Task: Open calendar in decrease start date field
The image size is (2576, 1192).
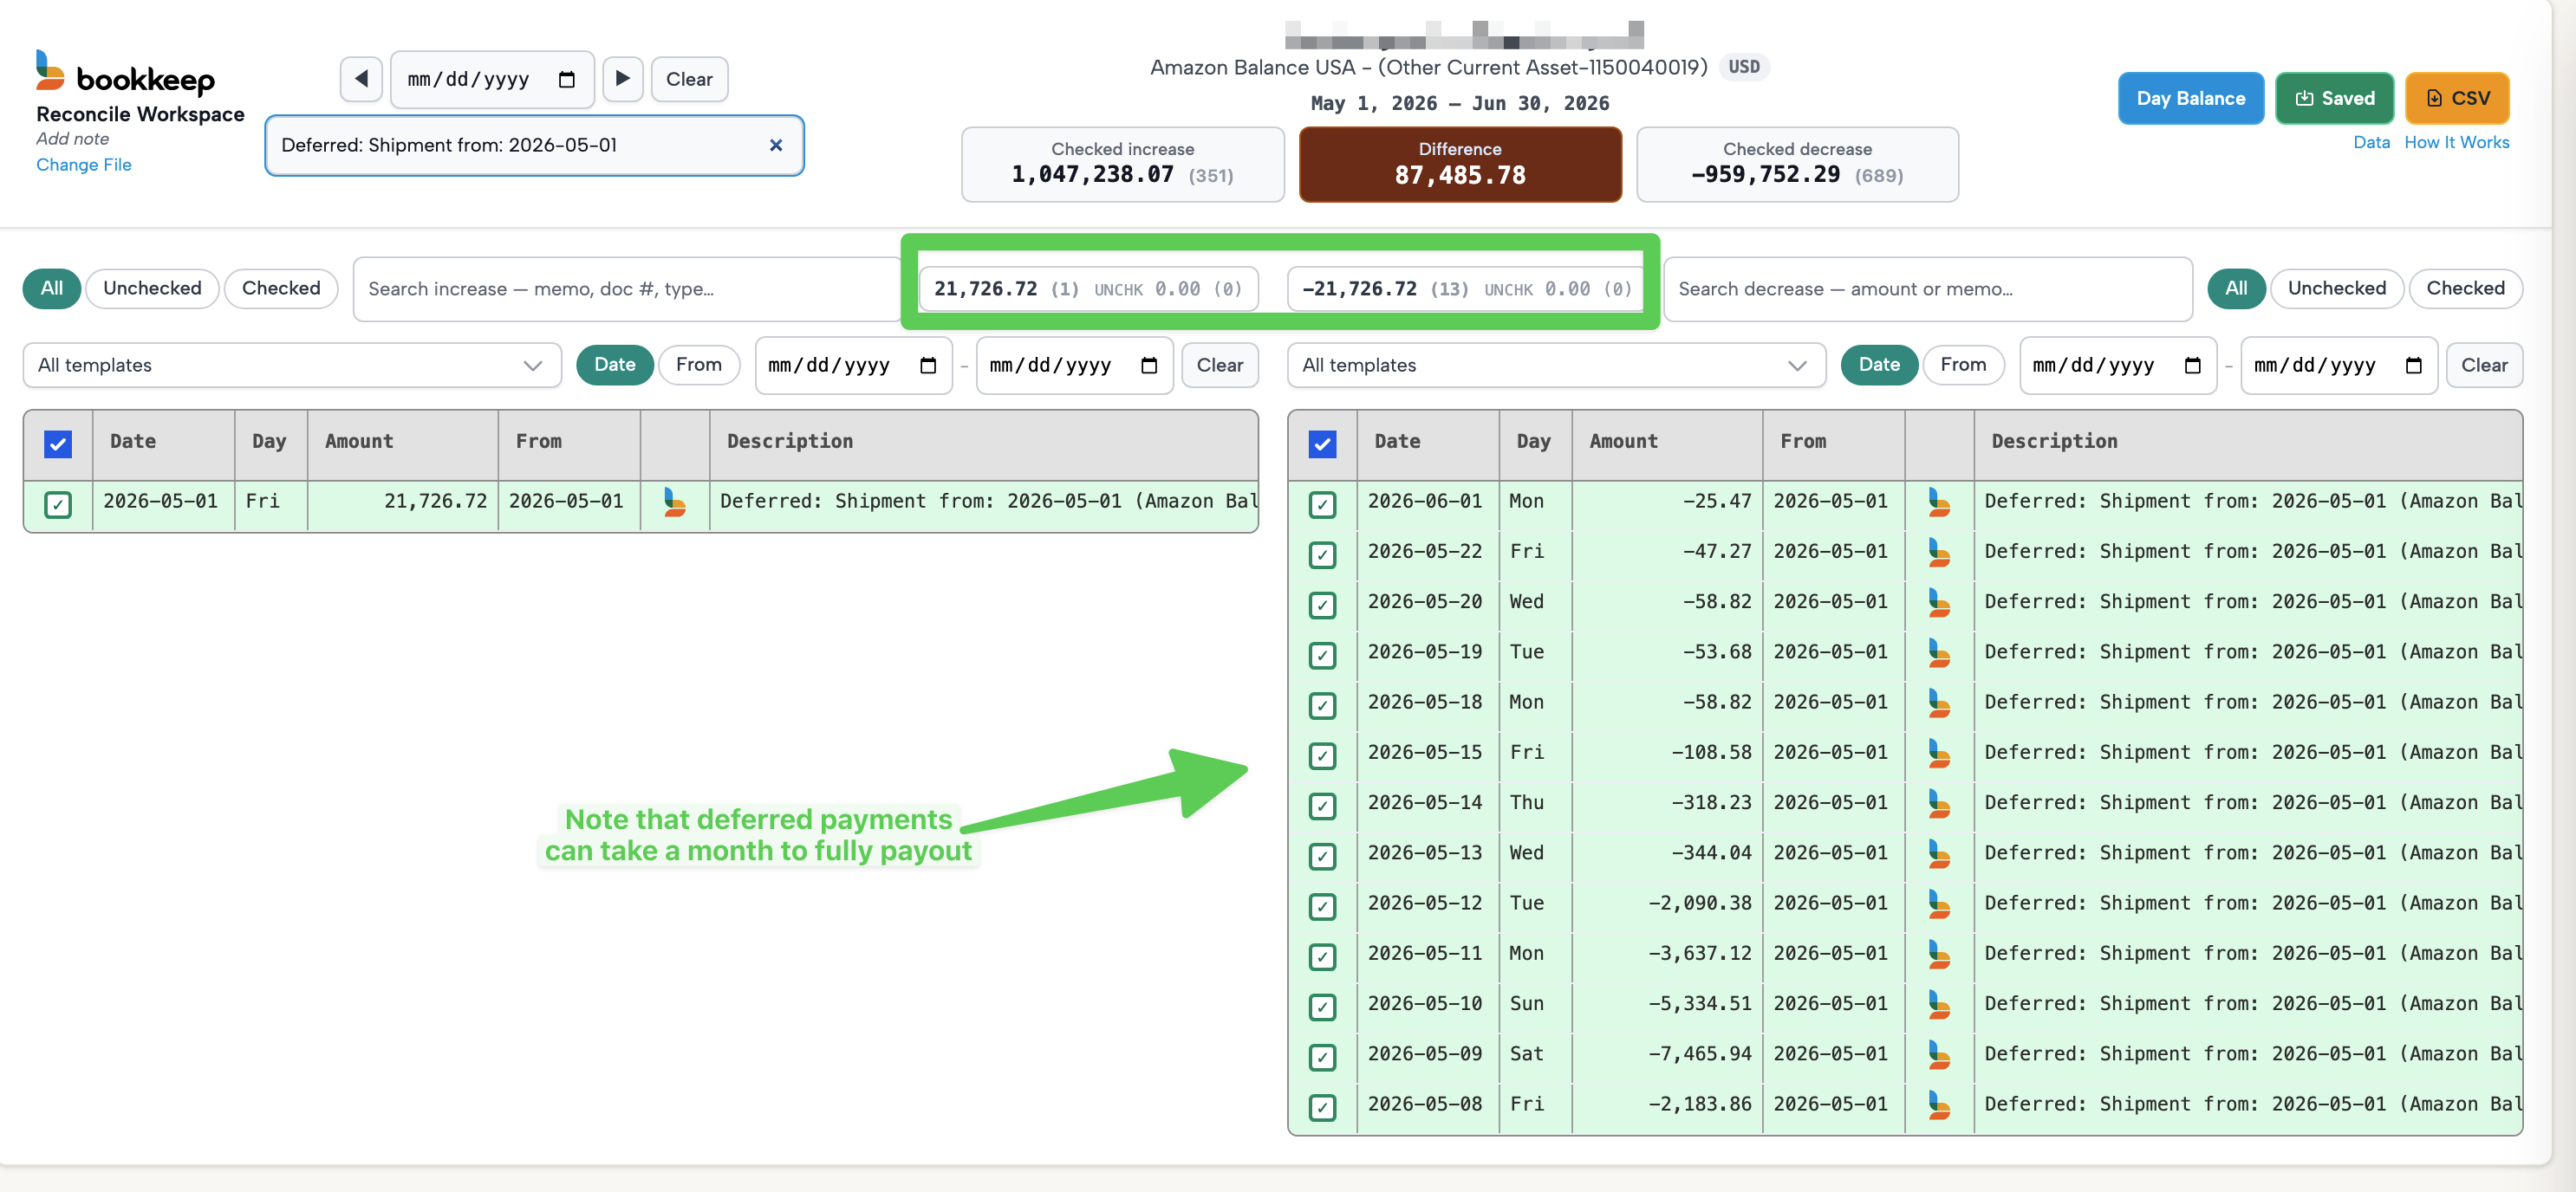Action: pyautogui.click(x=2193, y=366)
